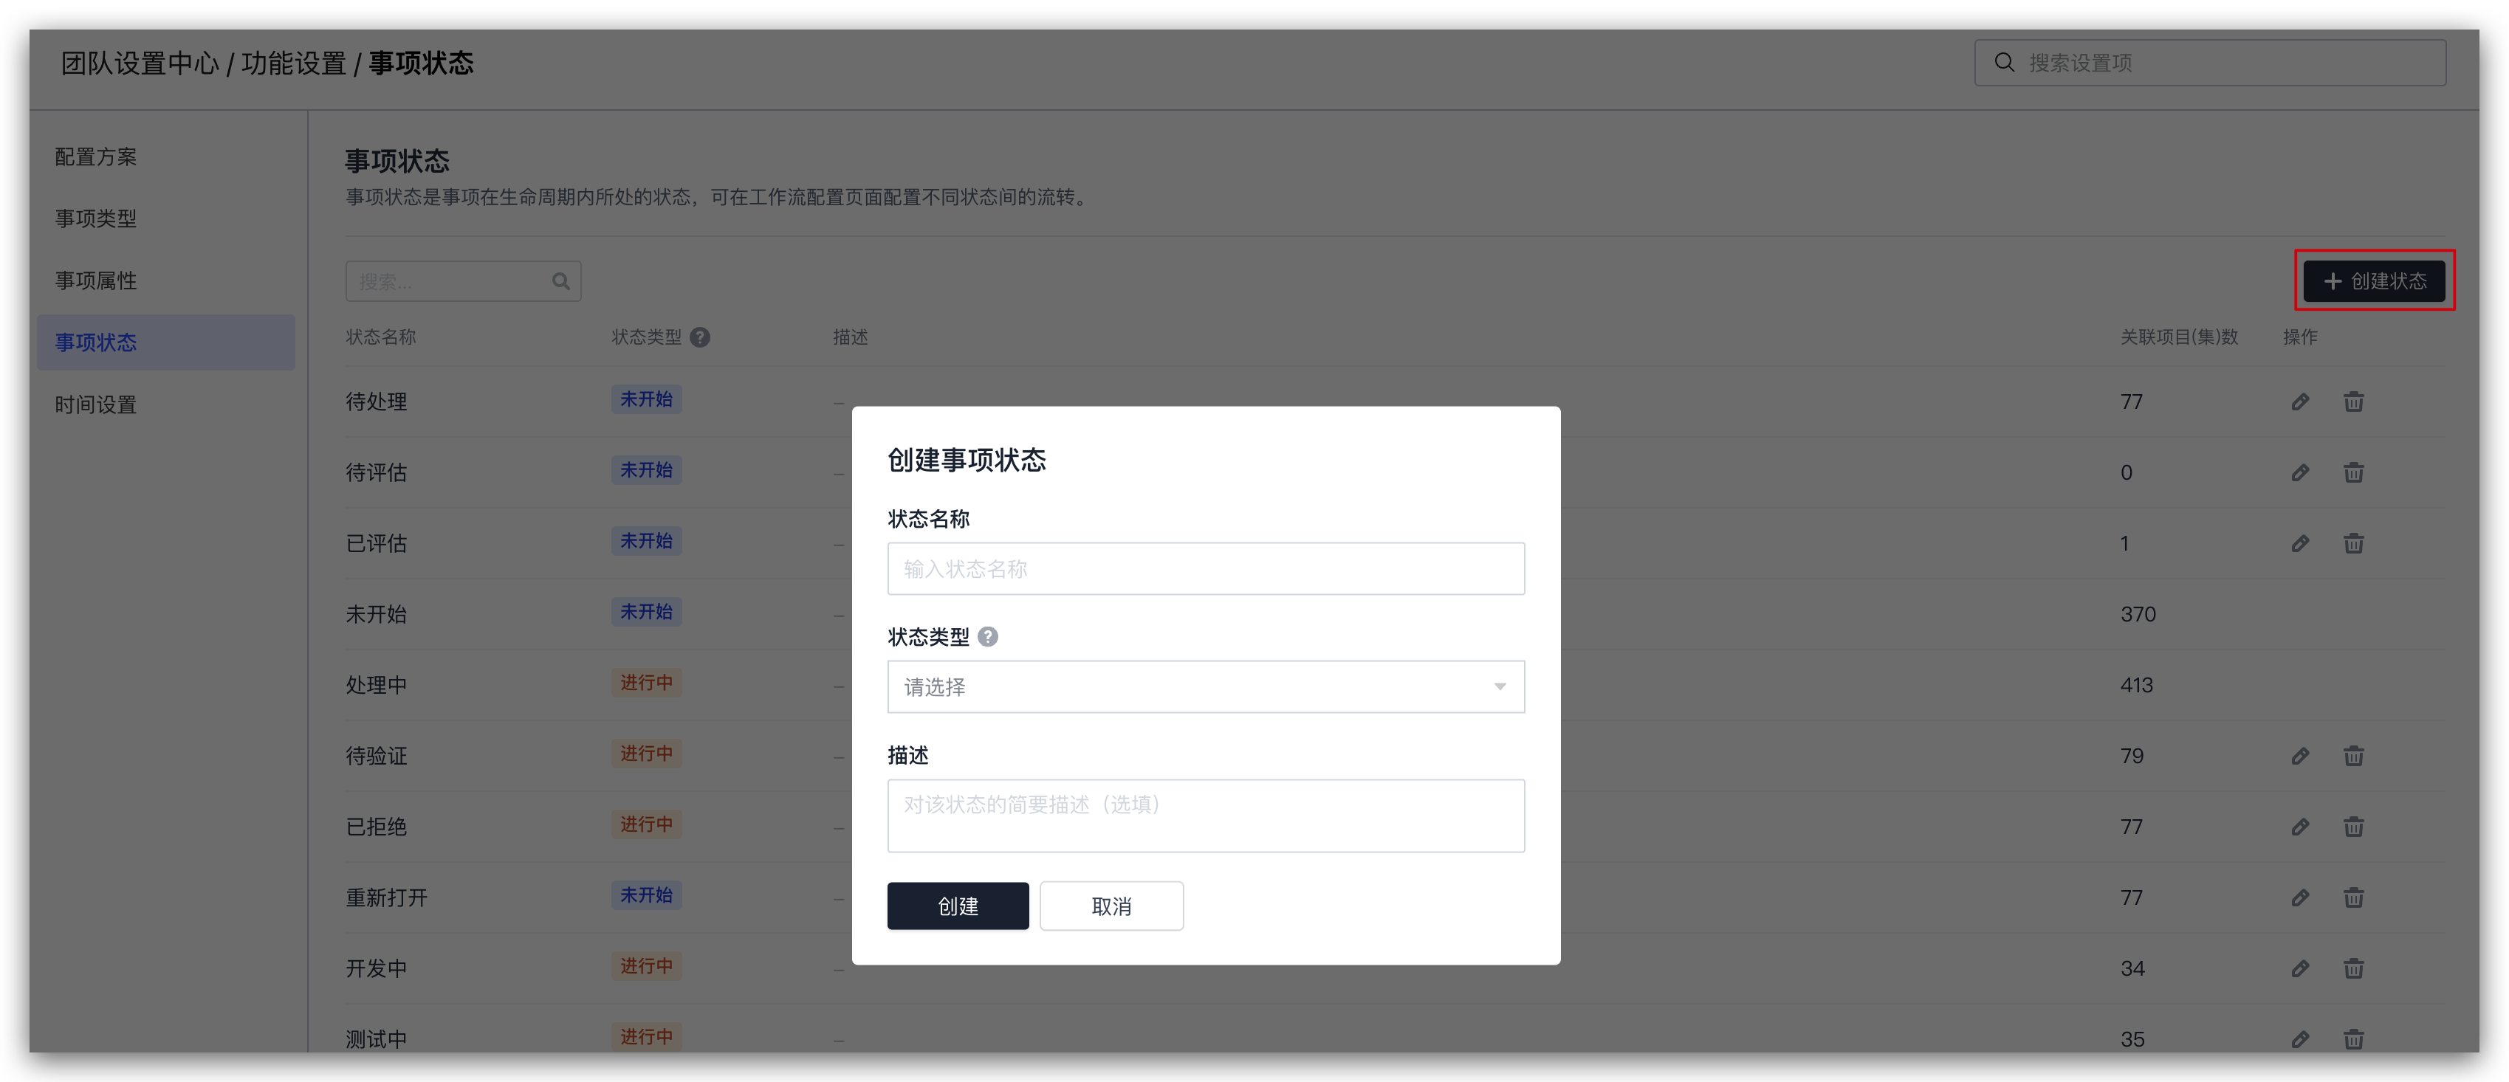Open 配置方案 in sidebar
Image resolution: width=2509 pixels, height=1082 pixels.
click(95, 156)
